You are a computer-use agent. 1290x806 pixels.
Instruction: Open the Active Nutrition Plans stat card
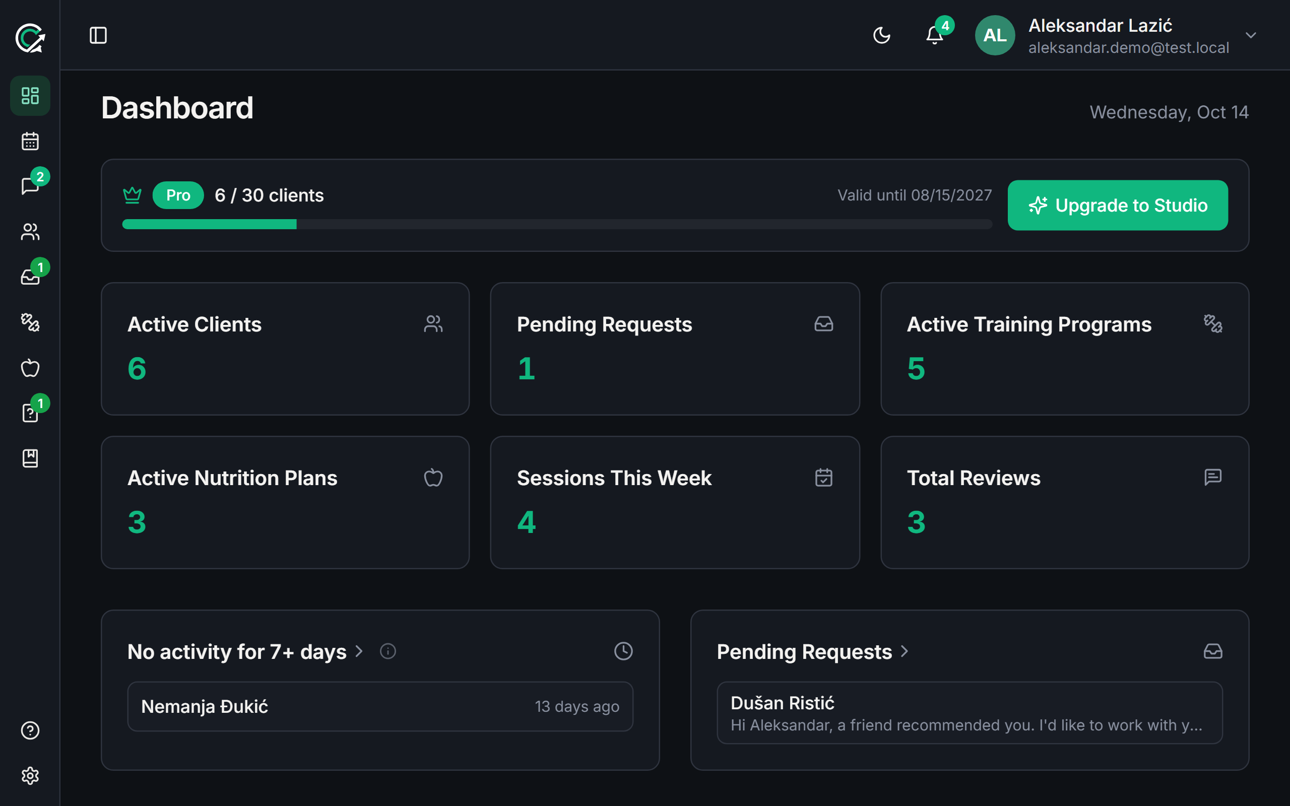pyautogui.click(x=285, y=502)
